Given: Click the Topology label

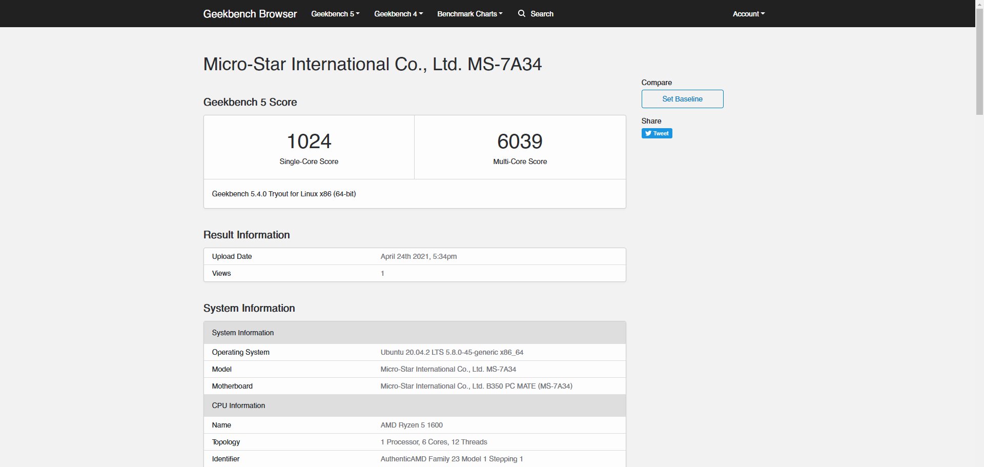Looking at the screenshot, I should [225, 442].
